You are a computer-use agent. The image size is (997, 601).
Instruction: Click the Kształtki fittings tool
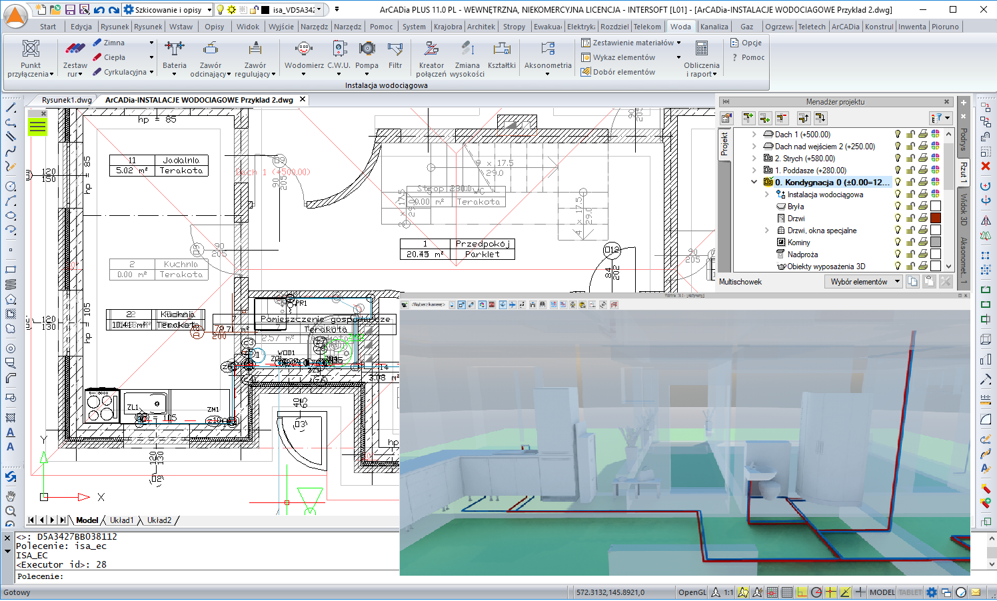[x=501, y=49]
